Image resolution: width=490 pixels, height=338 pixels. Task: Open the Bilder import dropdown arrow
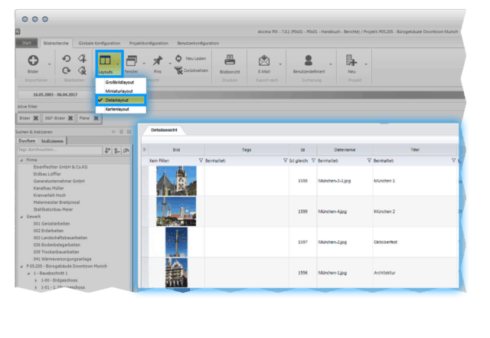[x=49, y=64]
